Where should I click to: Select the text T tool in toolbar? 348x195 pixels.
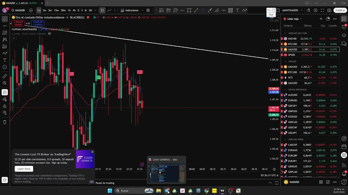click(237, 10)
